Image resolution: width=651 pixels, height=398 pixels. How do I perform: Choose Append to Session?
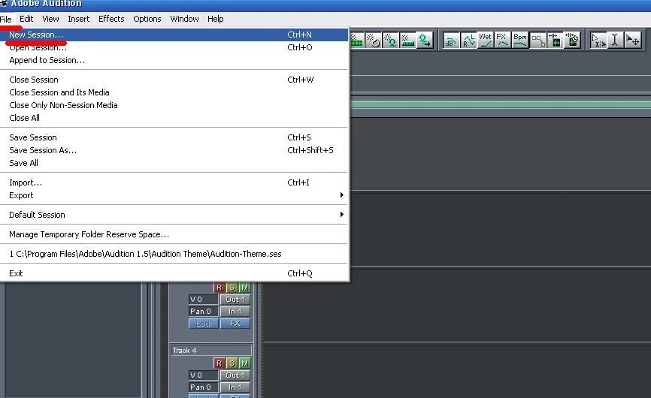tap(174, 60)
